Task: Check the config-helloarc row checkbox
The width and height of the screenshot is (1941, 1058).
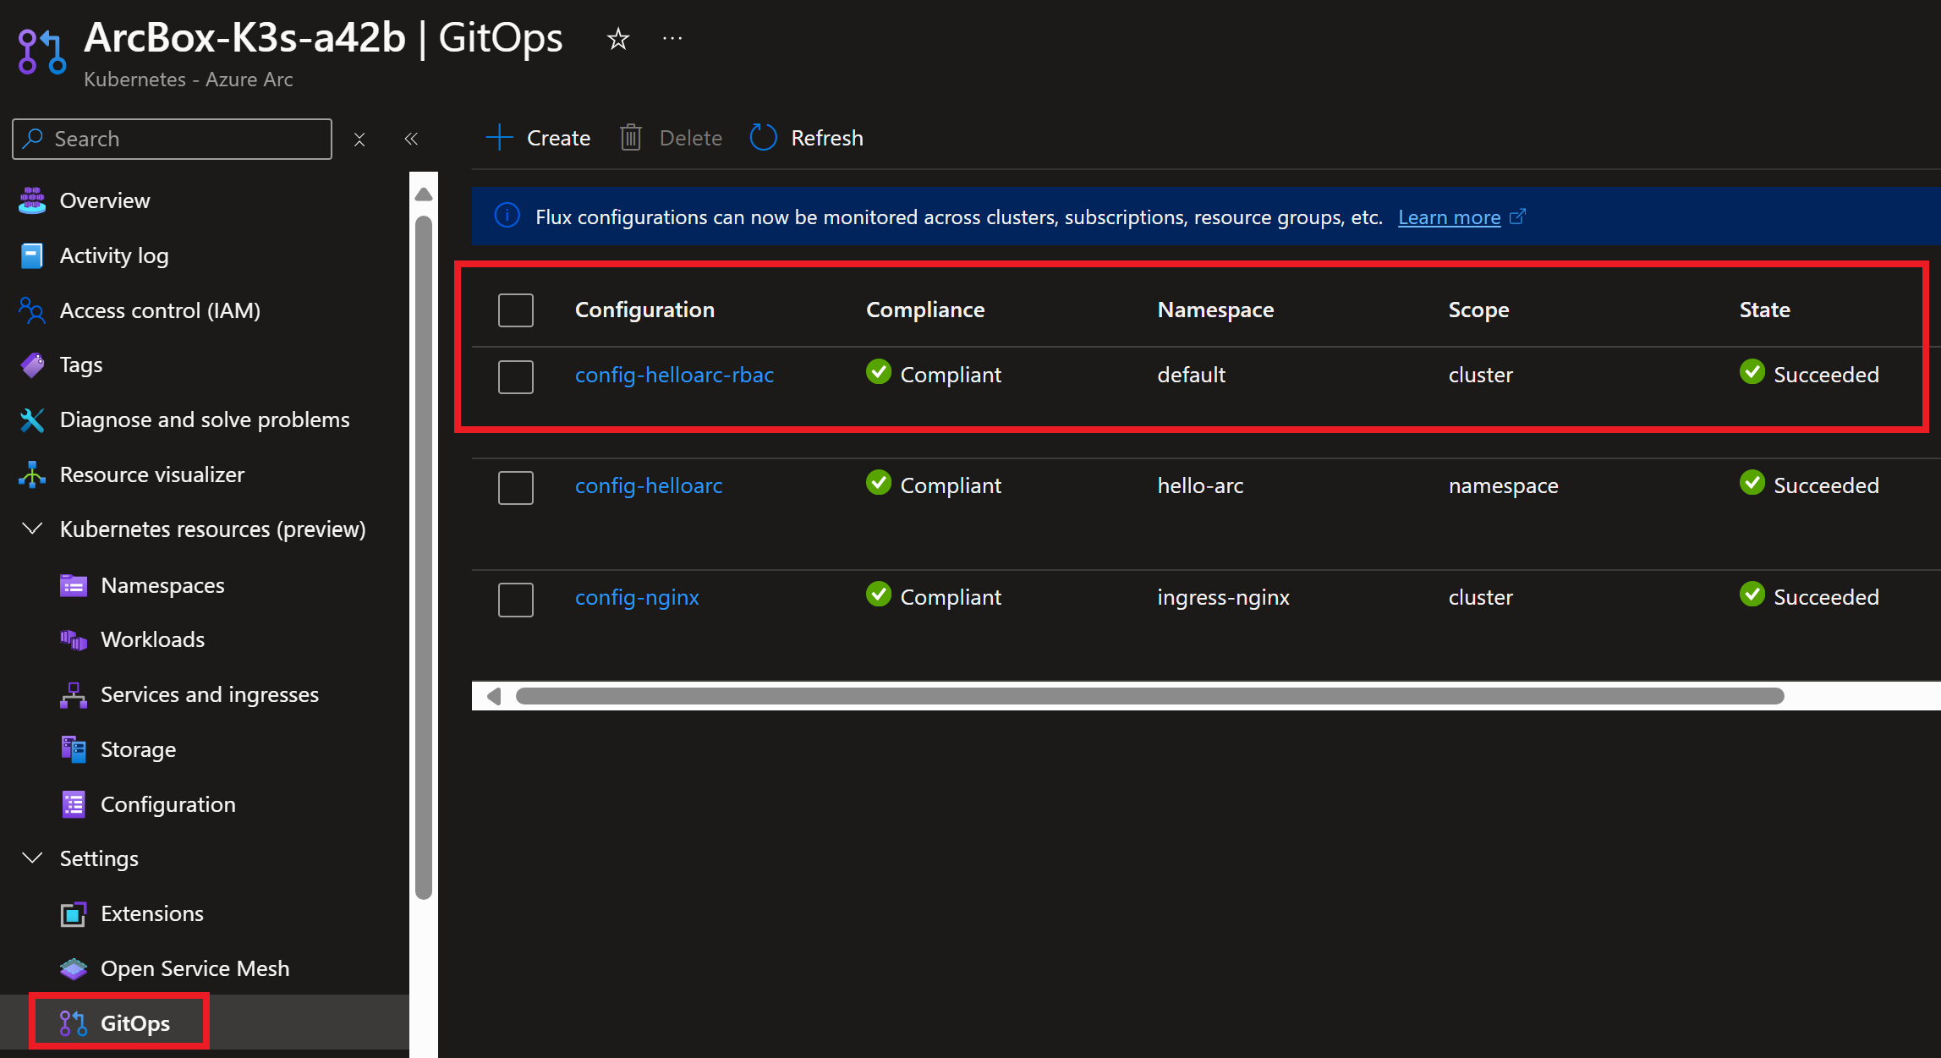Action: click(x=516, y=487)
